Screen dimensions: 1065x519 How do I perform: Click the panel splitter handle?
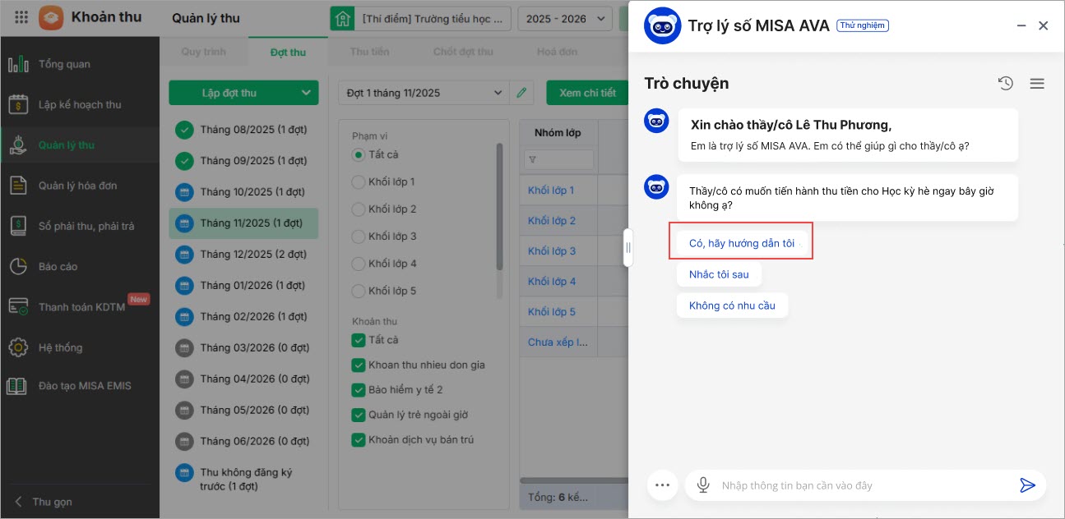(627, 247)
